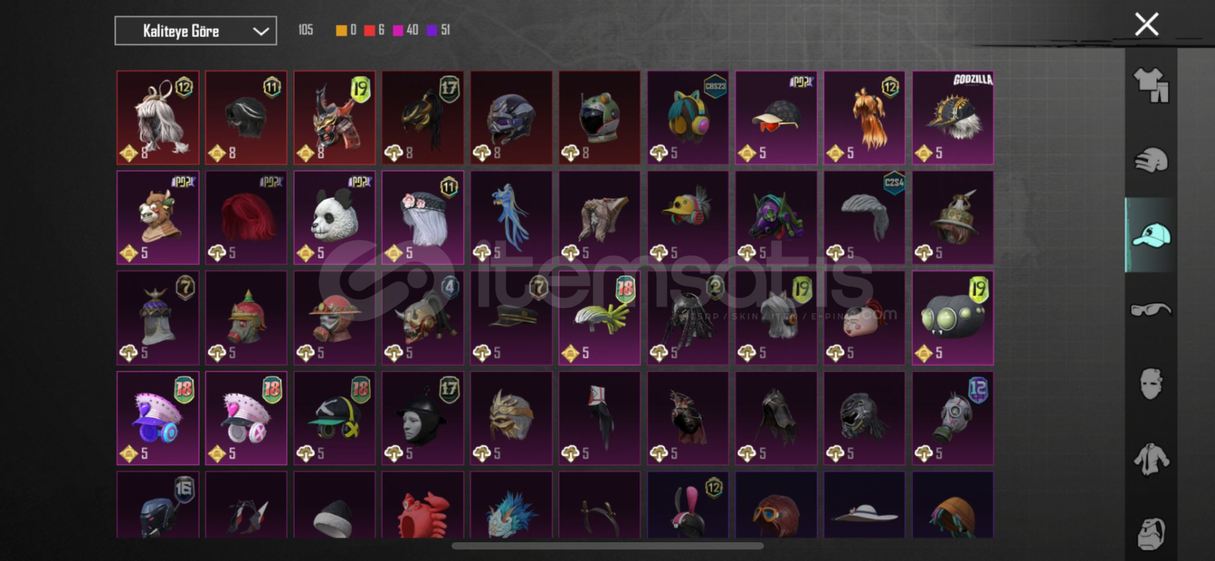The width and height of the screenshot is (1215, 561).
Task: Open the face mask category icon
Action: 1151,384
